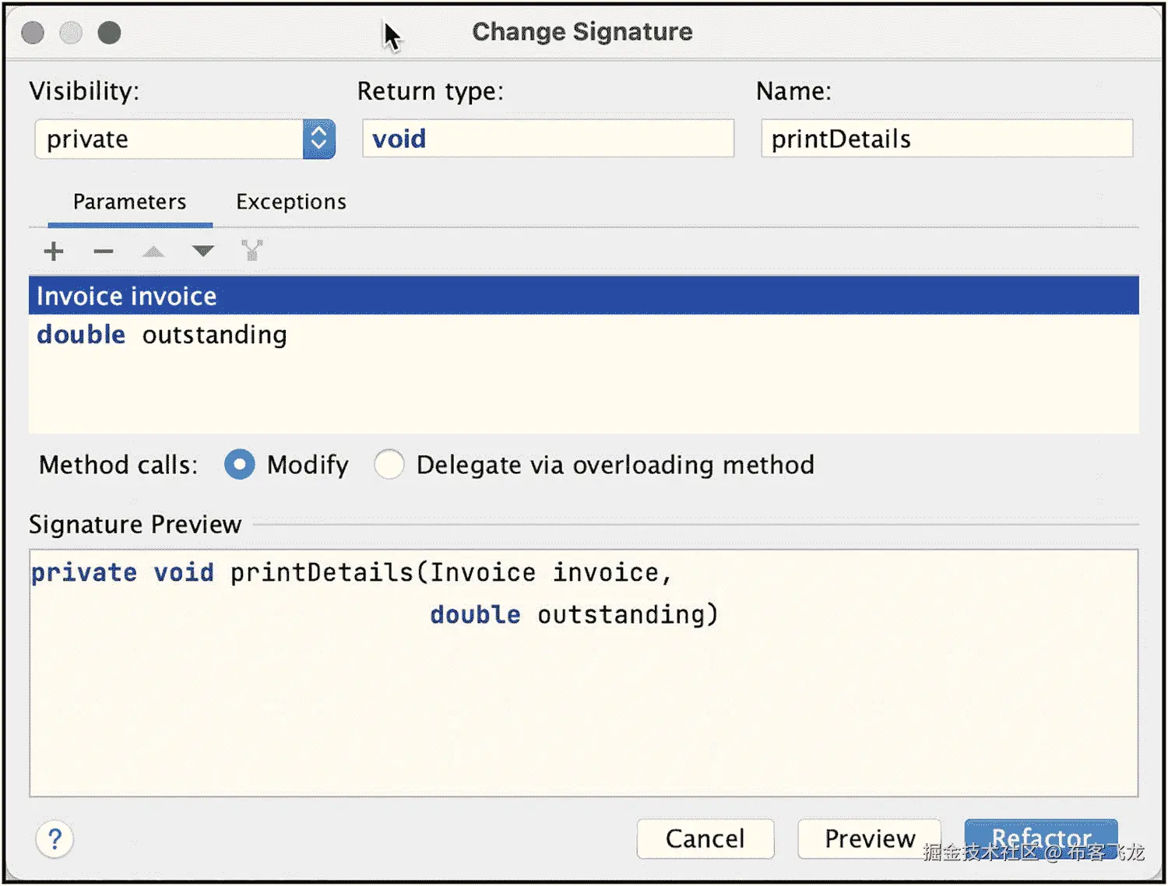Image resolution: width=1168 pixels, height=886 pixels.
Task: Select the Modify radio button
Action: pyautogui.click(x=239, y=465)
